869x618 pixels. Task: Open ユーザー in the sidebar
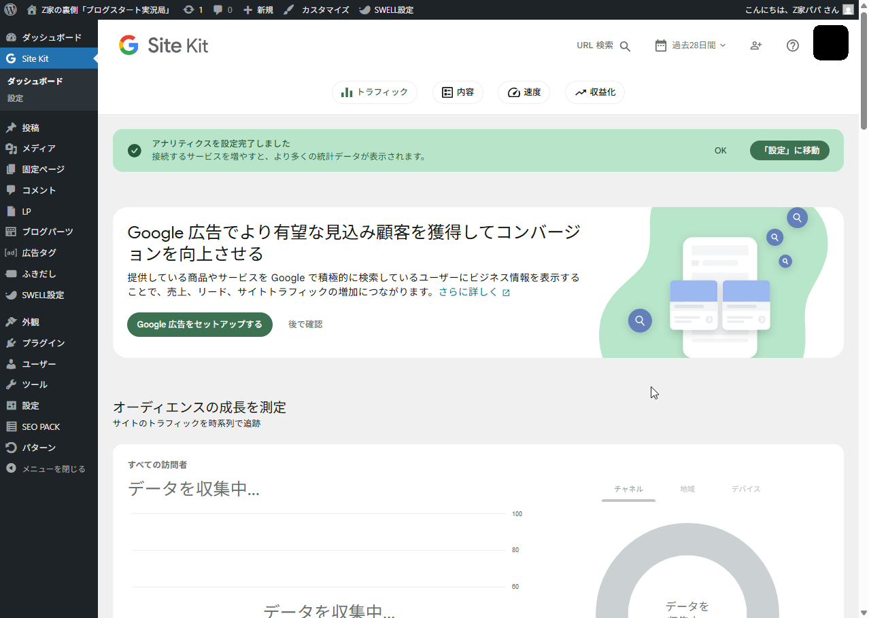[x=49, y=364]
